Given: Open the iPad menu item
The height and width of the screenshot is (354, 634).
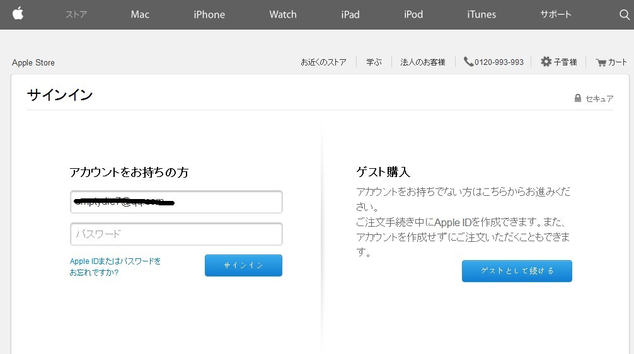Looking at the screenshot, I should coord(350,14).
